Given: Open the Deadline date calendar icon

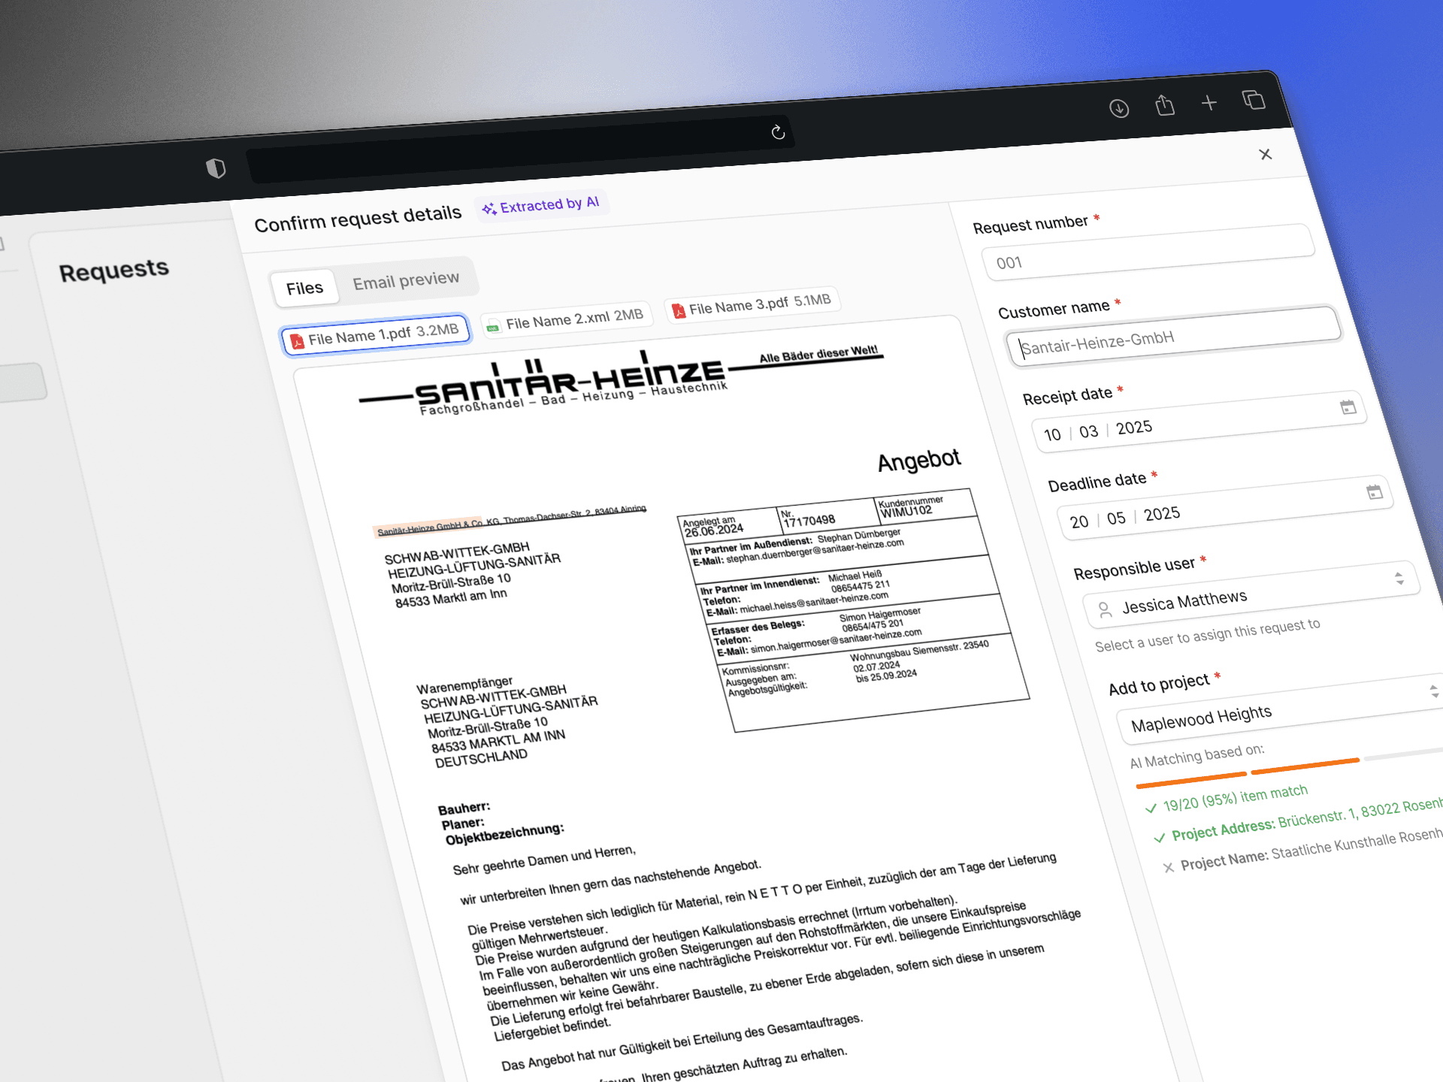Looking at the screenshot, I should (x=1374, y=492).
